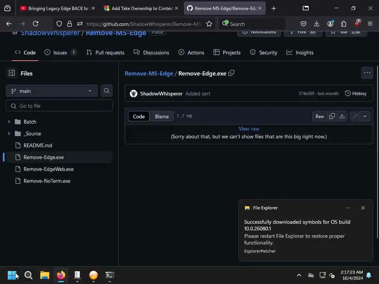
Task: Open the Actions tab
Action: point(191,53)
